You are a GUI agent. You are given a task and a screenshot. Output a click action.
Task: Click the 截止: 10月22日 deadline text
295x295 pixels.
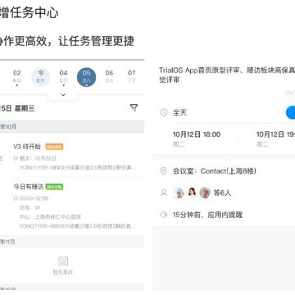tap(38, 158)
